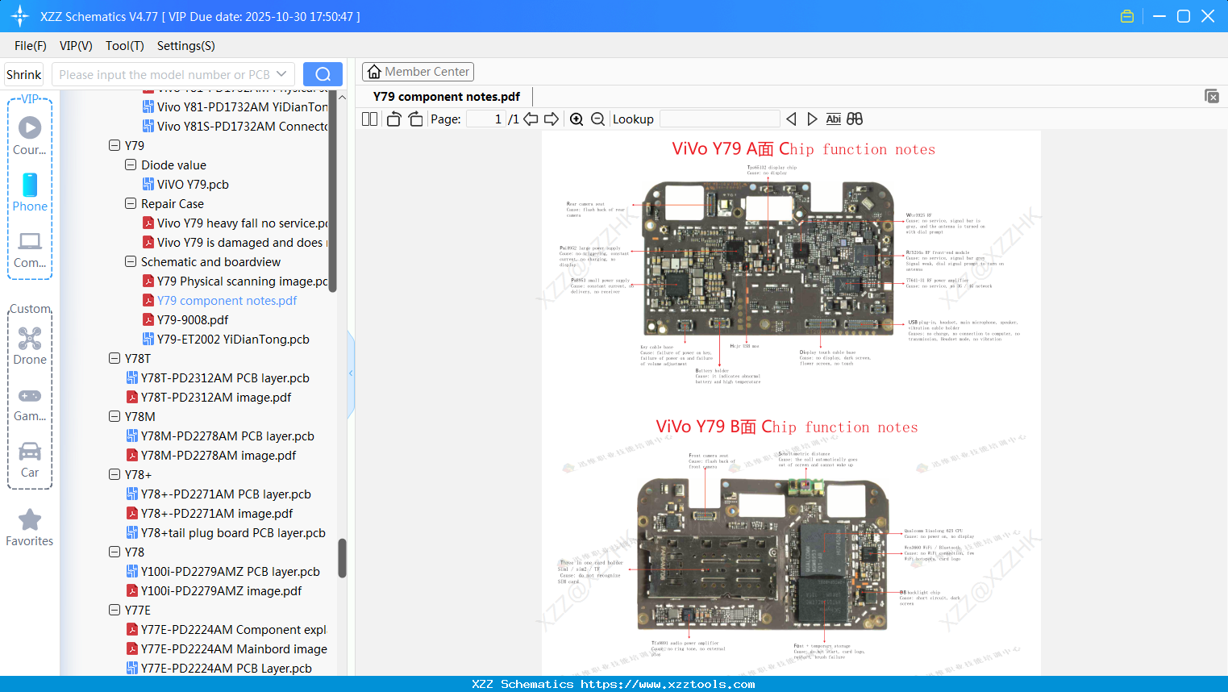Click the Member Center button
Screen dimensions: 1228x692
[418, 71]
